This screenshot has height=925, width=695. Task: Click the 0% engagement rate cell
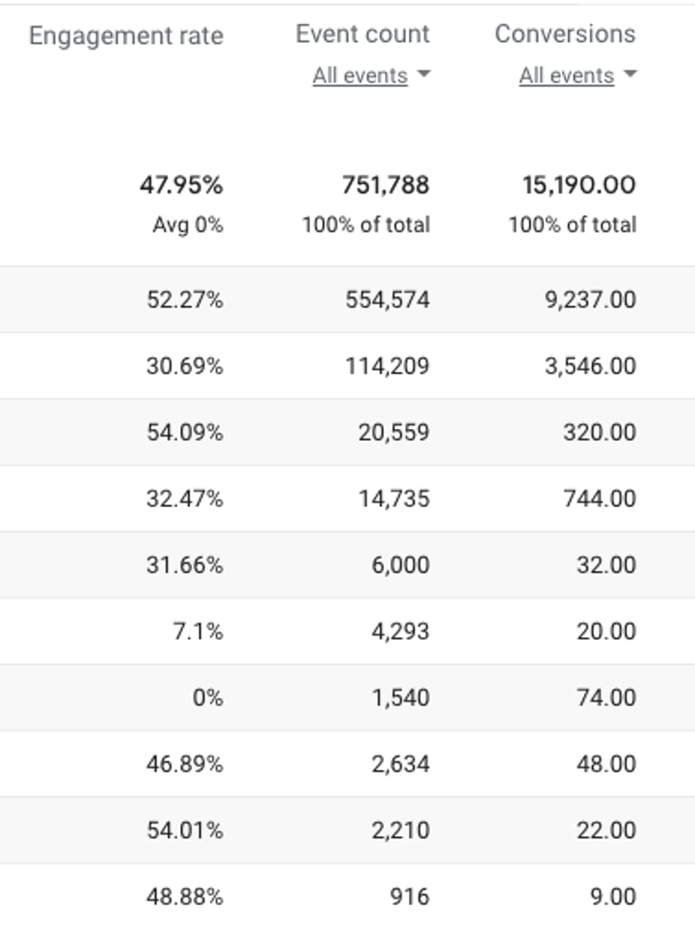tap(208, 695)
